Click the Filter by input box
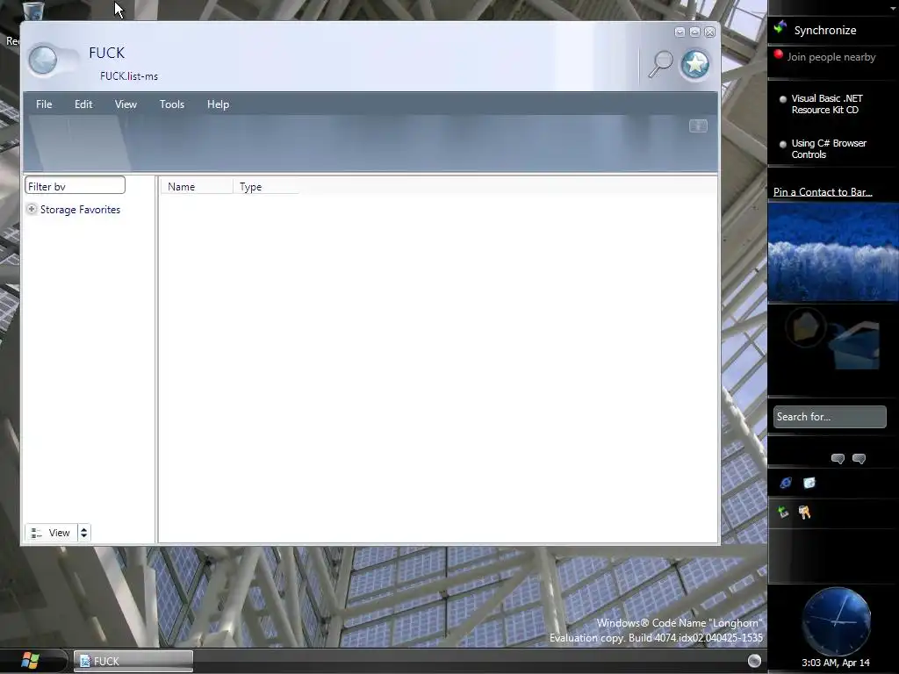The width and height of the screenshot is (899, 674). (x=76, y=186)
